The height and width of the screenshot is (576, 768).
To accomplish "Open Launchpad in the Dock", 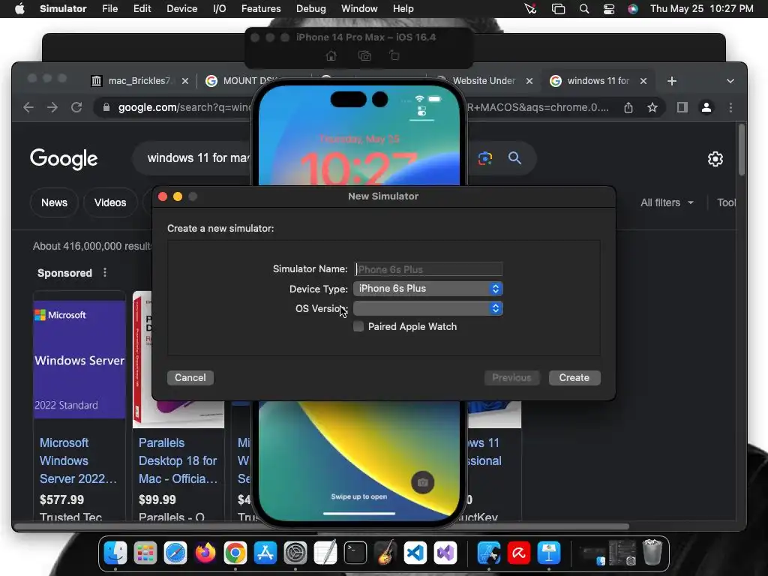I will click(145, 553).
